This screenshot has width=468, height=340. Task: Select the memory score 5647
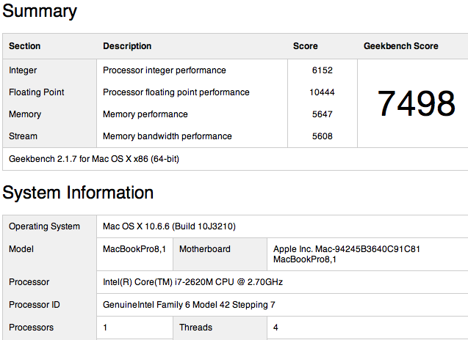tap(323, 114)
